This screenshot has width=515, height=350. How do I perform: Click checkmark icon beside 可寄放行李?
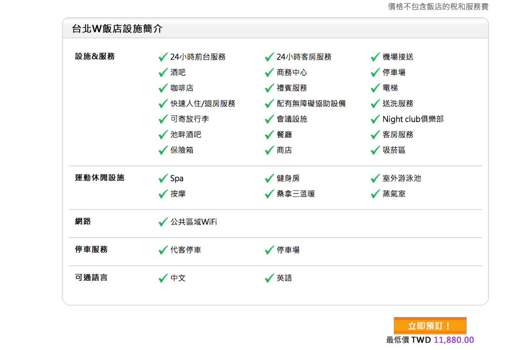(163, 119)
